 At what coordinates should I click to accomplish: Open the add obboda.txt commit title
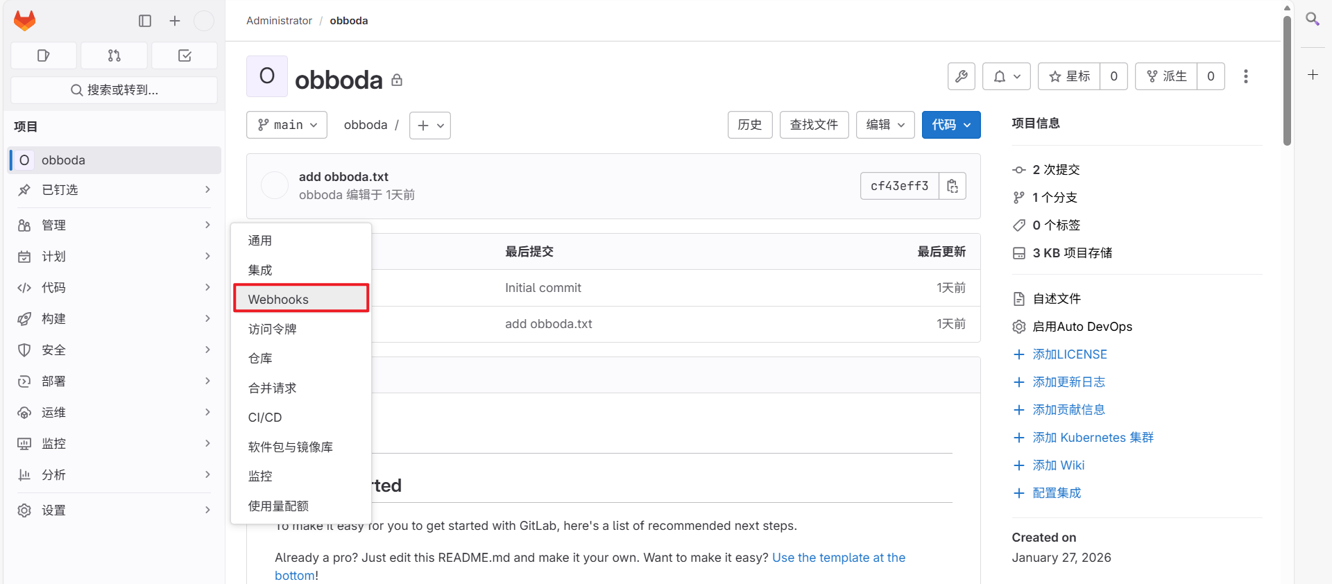tap(343, 177)
